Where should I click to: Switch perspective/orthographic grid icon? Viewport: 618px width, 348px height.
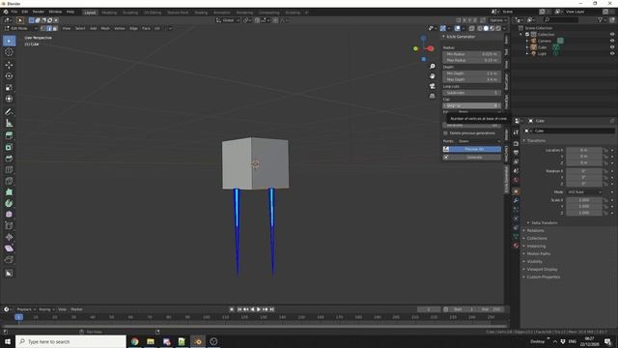pos(433,96)
